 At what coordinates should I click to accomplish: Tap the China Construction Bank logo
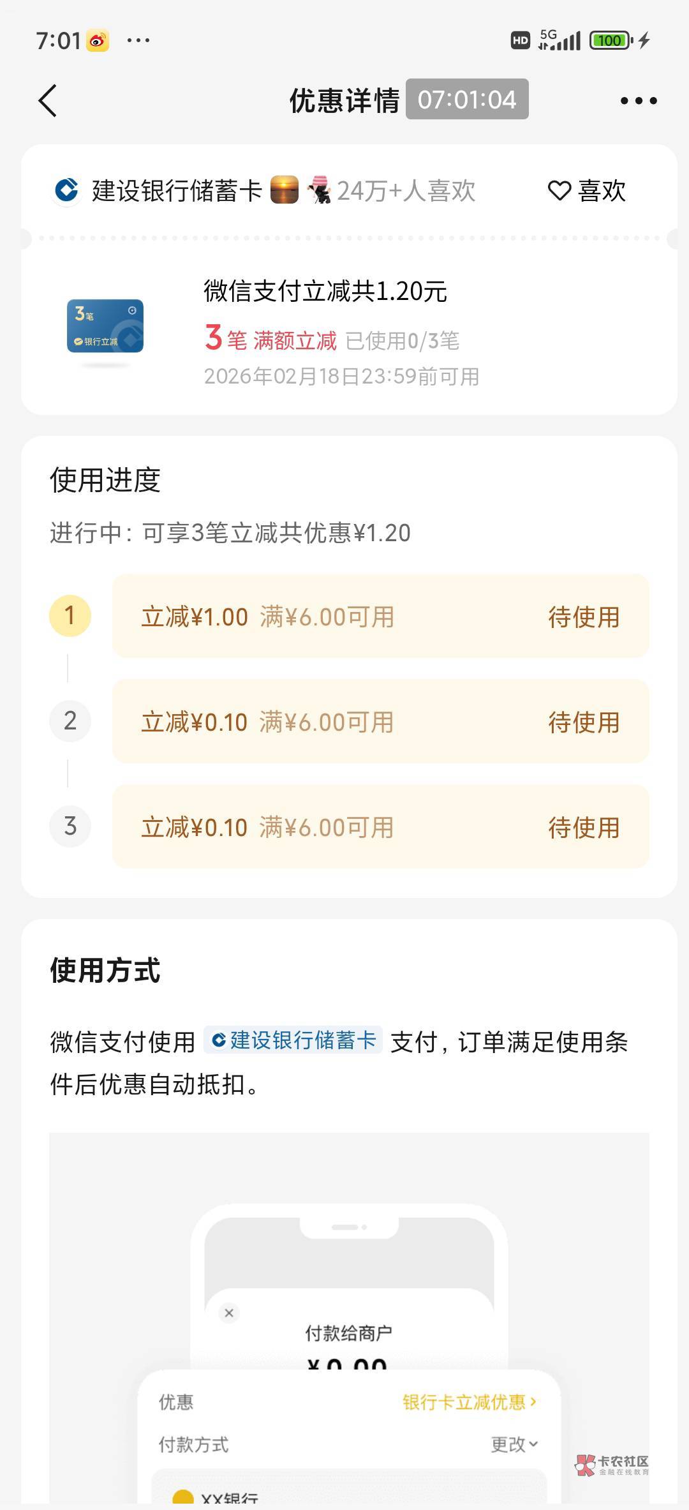click(66, 190)
